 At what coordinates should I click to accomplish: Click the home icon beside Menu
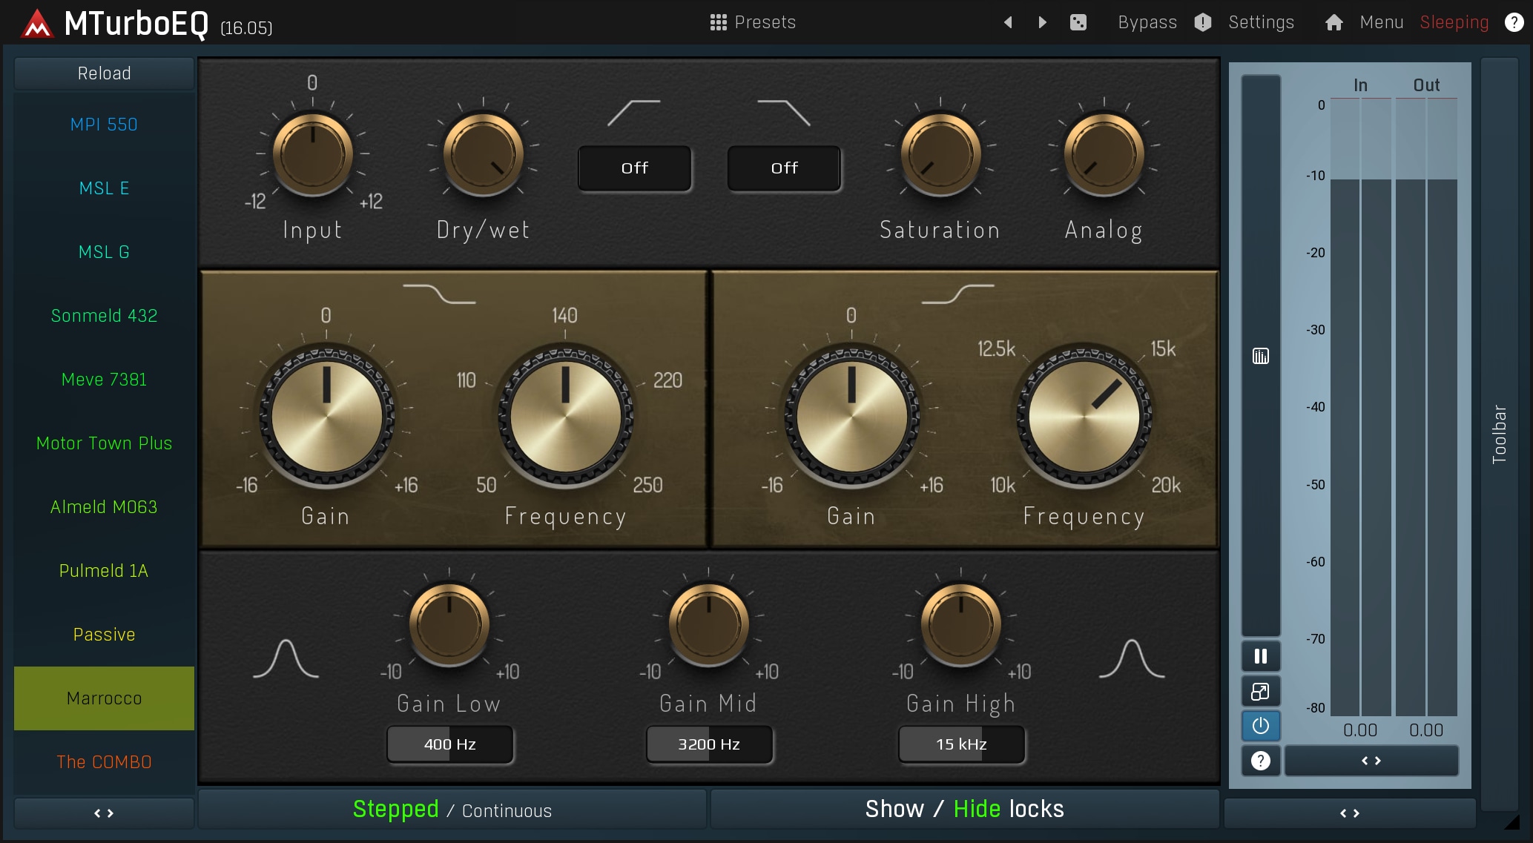pos(1333,22)
